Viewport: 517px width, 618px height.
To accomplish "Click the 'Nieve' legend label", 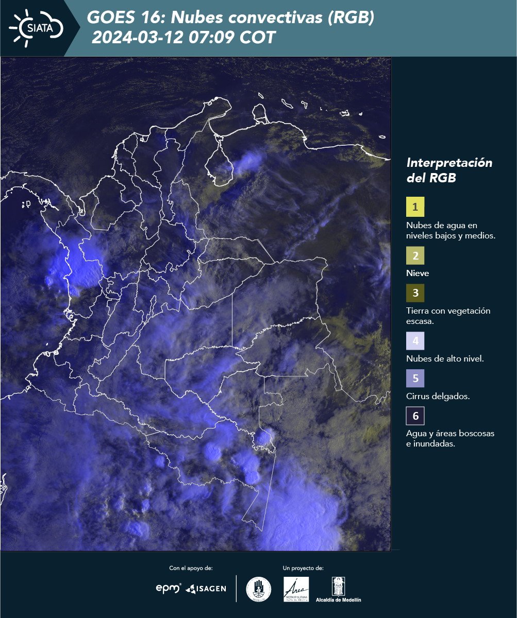I will pos(418,273).
